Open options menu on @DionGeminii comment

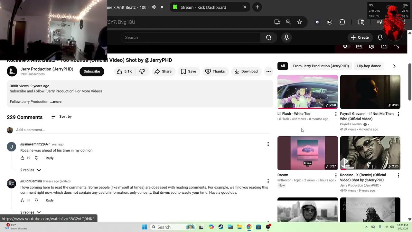click(x=268, y=181)
